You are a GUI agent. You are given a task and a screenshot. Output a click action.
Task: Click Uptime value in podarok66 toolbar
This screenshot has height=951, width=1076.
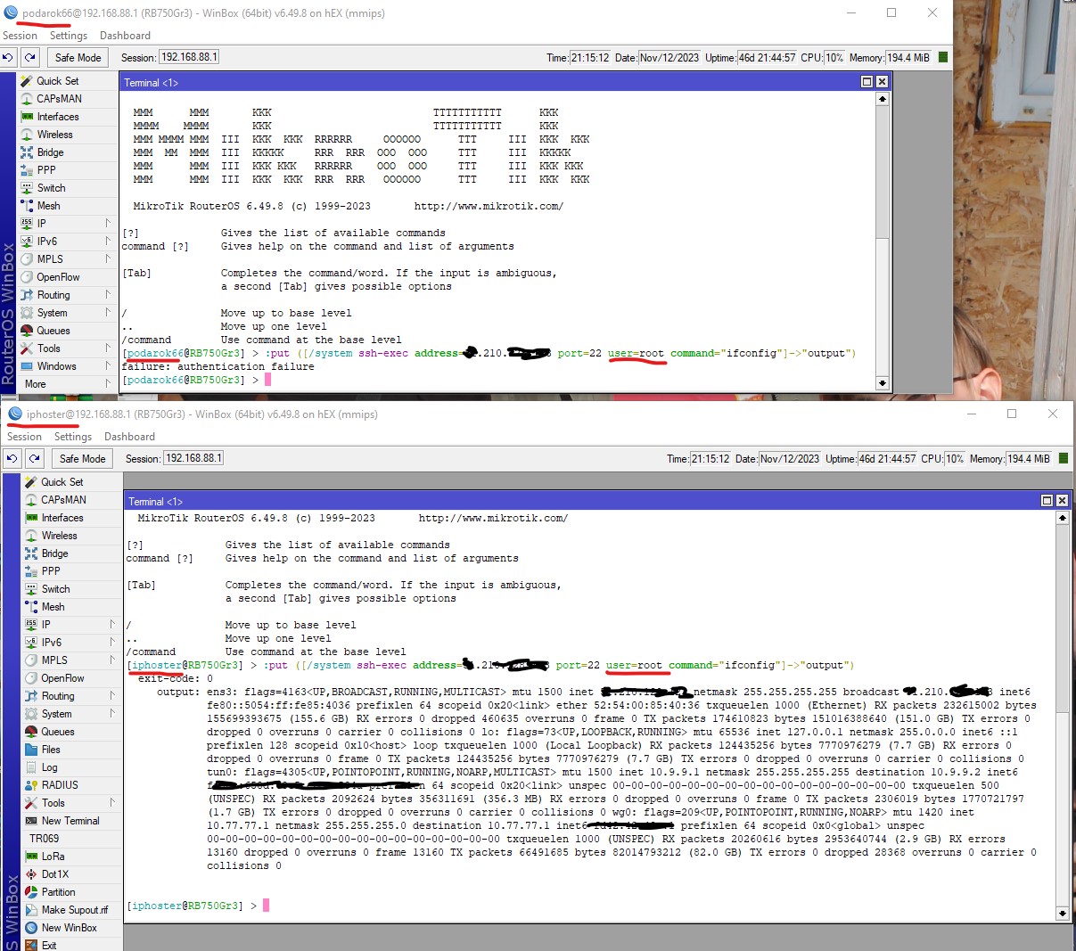tap(767, 57)
